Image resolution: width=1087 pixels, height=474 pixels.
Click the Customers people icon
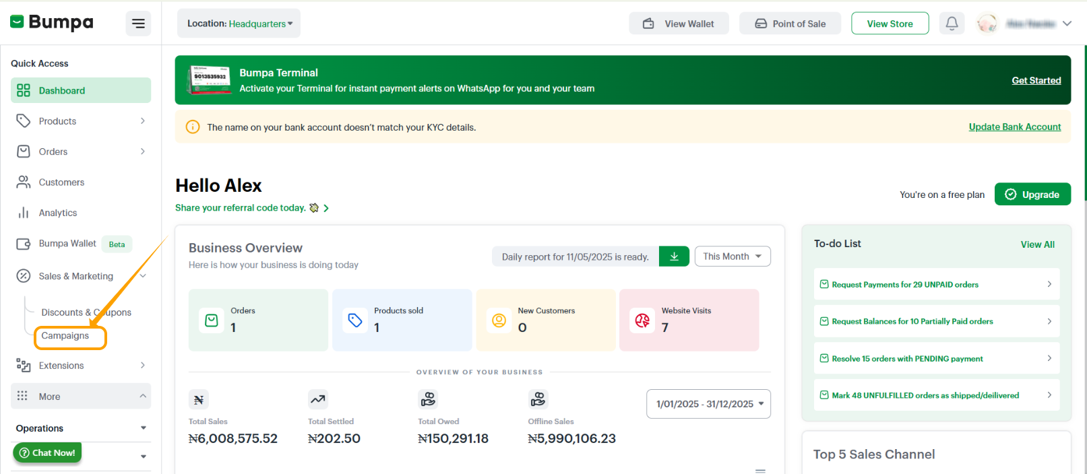coord(24,182)
